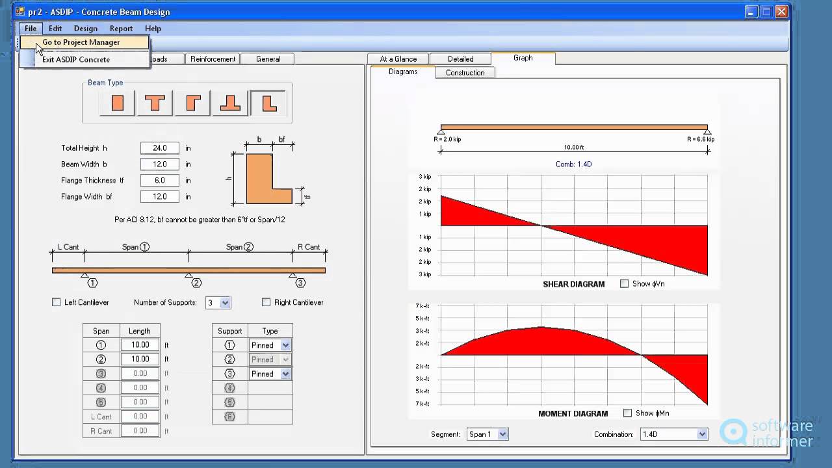Open the Help menu
The width and height of the screenshot is (832, 468).
153,29
